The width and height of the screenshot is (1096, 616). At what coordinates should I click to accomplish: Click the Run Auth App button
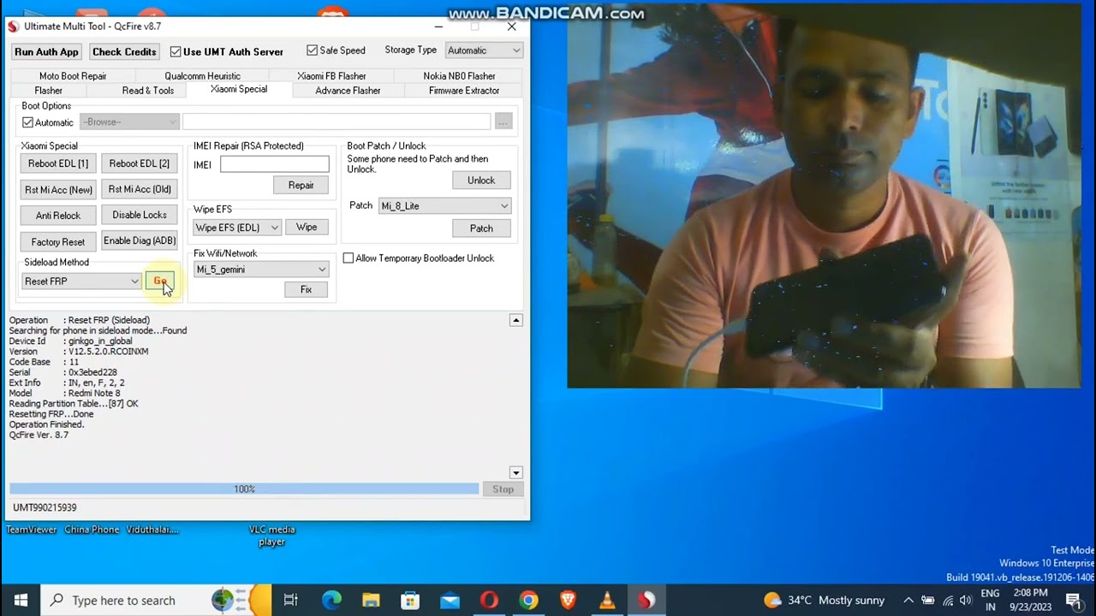pyautogui.click(x=46, y=52)
